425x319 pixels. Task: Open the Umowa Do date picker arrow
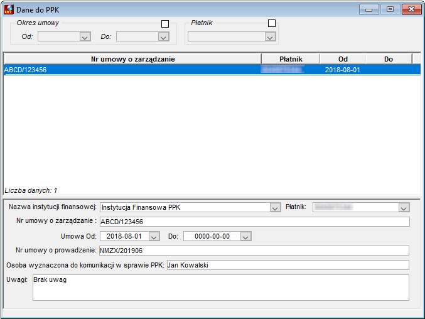coord(246,236)
